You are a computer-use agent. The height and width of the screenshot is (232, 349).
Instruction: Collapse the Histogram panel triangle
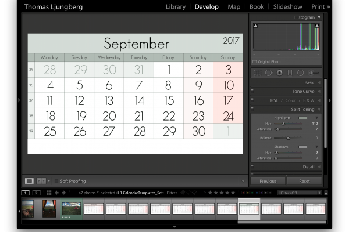click(319, 17)
